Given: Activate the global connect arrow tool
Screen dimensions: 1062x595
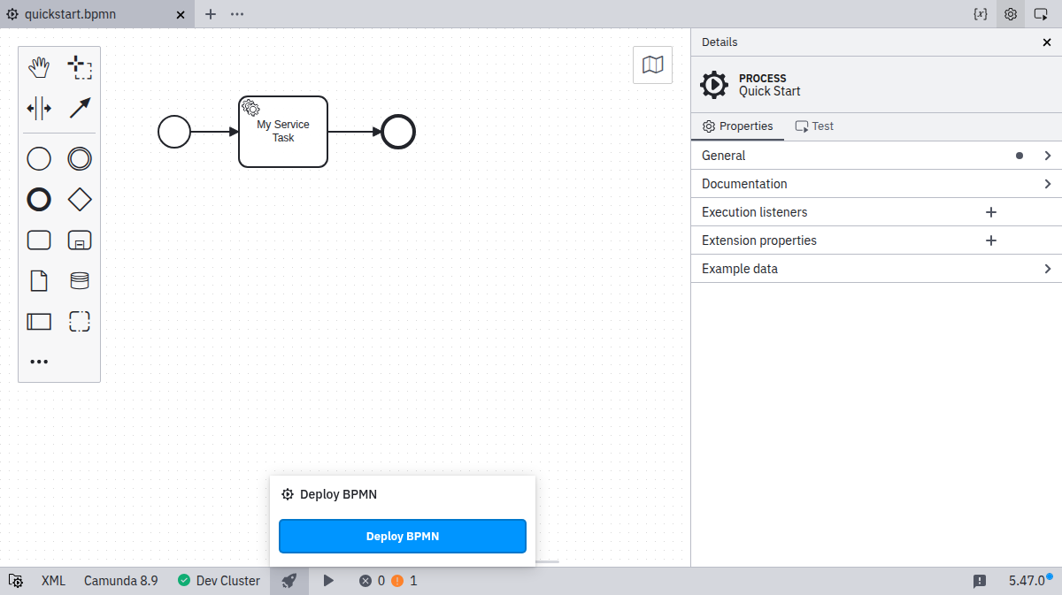Looking at the screenshot, I should [x=80, y=108].
